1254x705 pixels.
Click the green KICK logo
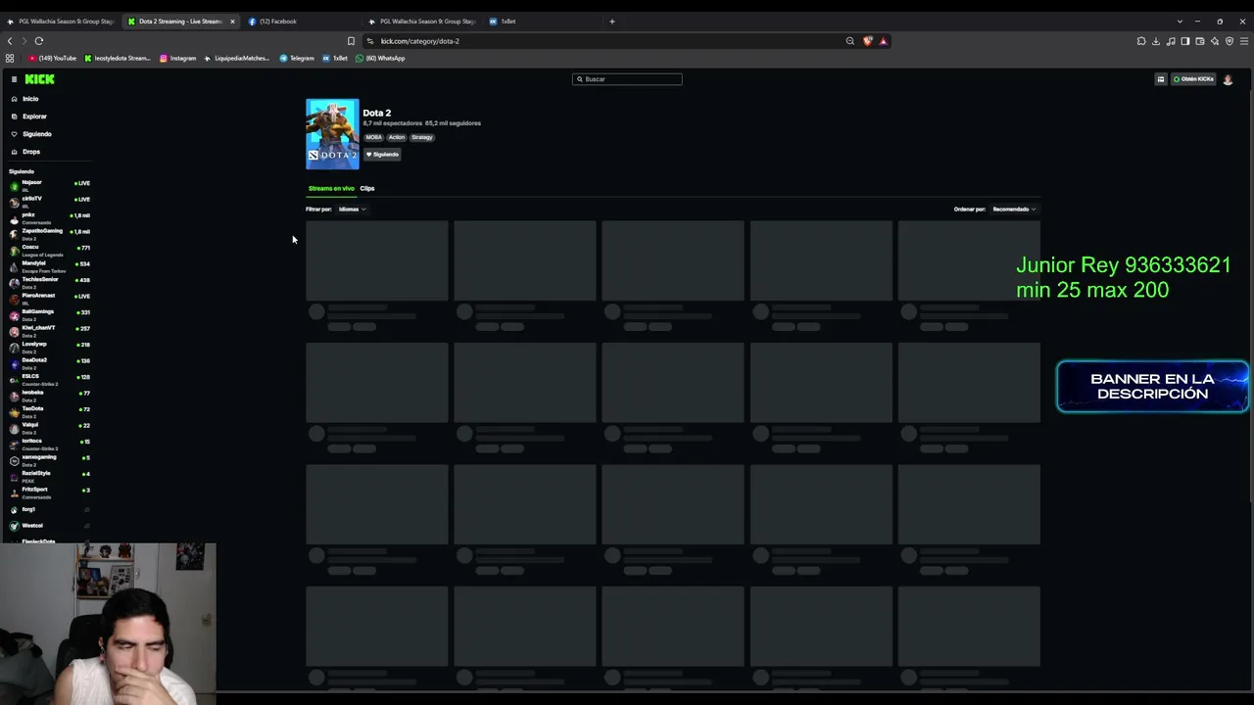click(40, 79)
